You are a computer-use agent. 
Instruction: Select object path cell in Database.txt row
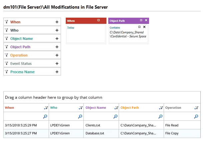(141, 133)
